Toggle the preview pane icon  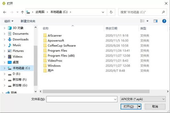click(x=156, y=21)
